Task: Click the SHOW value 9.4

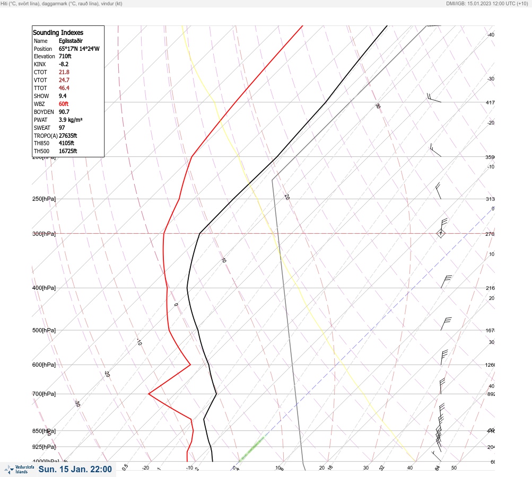Action: (63, 96)
